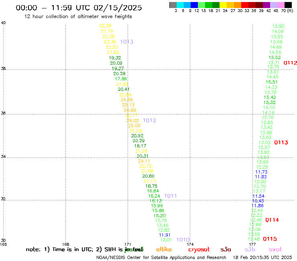Click the red 0114 time marker
The image size is (297, 261).
pyautogui.click(x=272, y=220)
